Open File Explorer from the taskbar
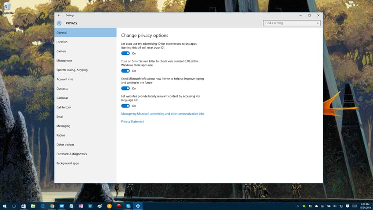This screenshot has width=373, height=210. 33,206
